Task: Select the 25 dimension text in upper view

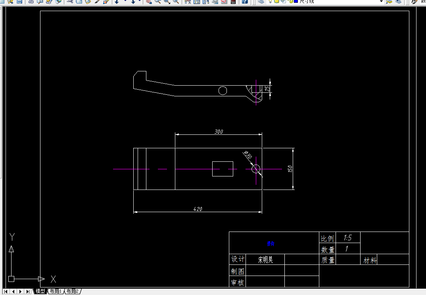Action: pyautogui.click(x=267, y=89)
